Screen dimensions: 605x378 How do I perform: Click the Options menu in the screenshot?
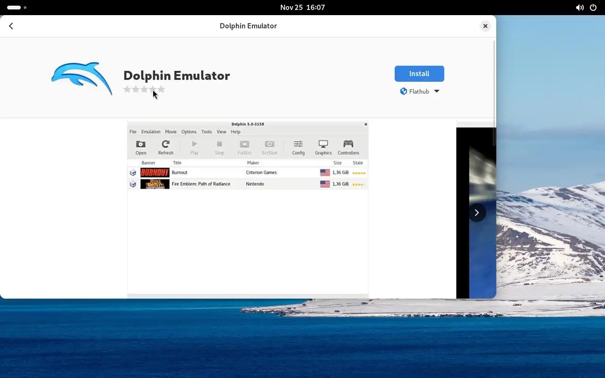189,132
